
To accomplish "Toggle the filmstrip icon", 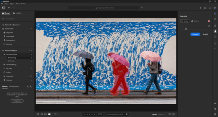I will [170, 114].
